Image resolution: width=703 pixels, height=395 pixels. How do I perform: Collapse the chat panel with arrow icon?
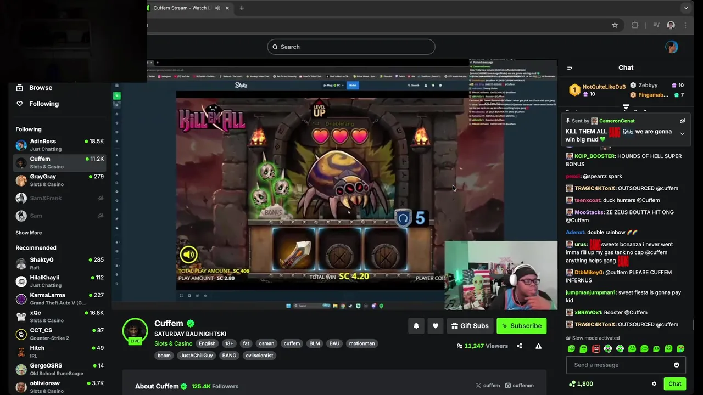pos(570,68)
